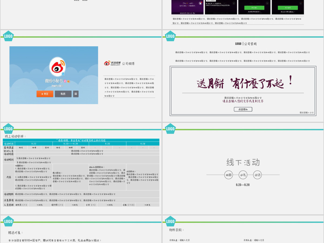Image resolution: width=324 pixels, height=243 pixels.
Task: Click the 线上活动安排： heading
Action: click(16, 136)
